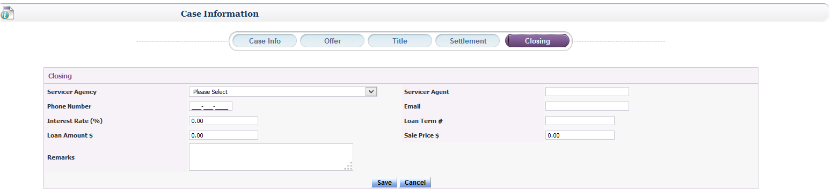Image resolution: width=832 pixels, height=195 pixels.
Task: Click the Case Information document icon
Action: coord(7,13)
